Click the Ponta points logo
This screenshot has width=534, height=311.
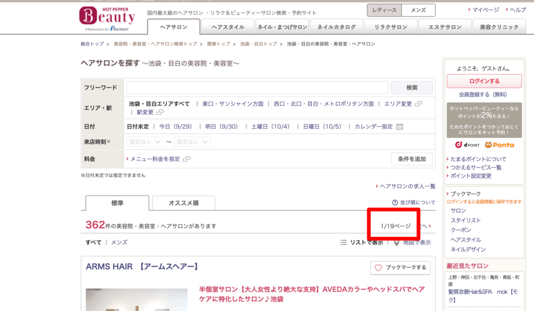499,145
